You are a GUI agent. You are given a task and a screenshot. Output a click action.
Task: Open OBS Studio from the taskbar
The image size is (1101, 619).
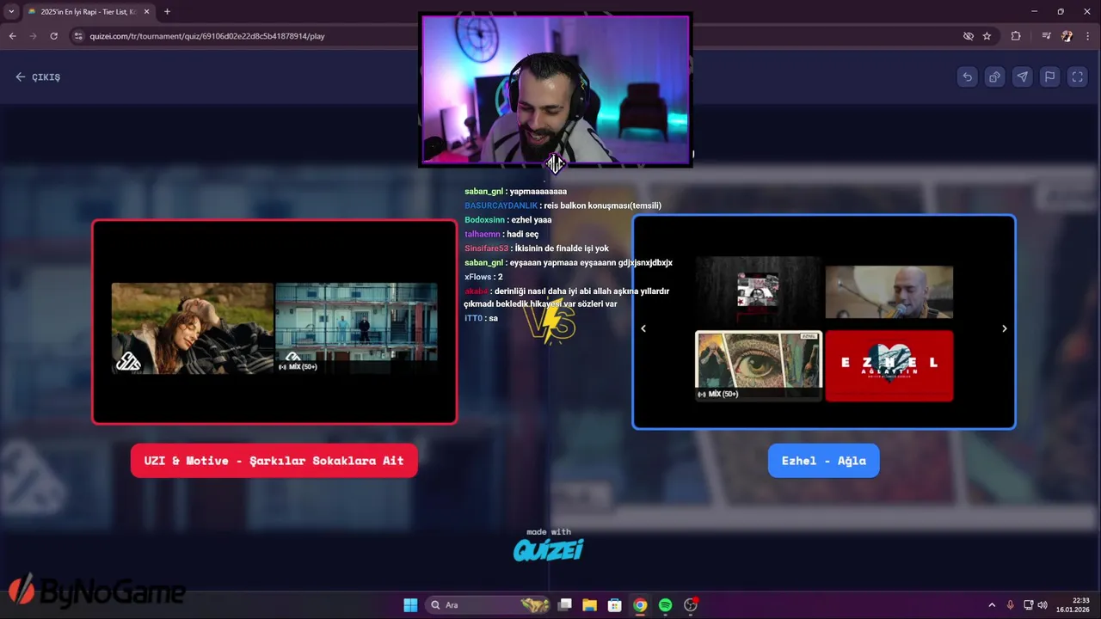pos(691,605)
